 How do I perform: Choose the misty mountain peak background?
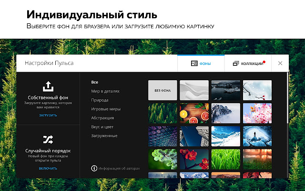[x=225, y=113]
